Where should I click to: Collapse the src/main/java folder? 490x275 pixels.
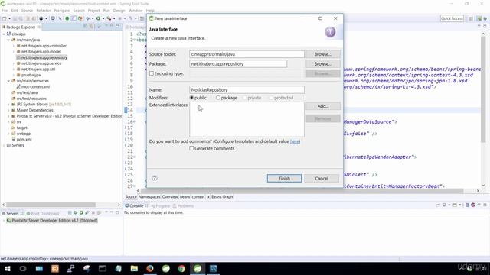tap(8, 40)
